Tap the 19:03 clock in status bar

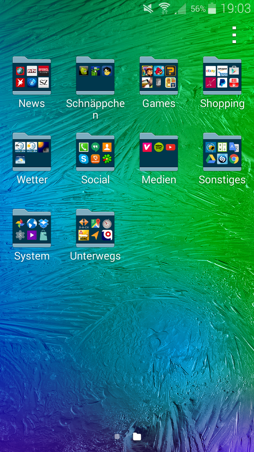[x=236, y=9]
